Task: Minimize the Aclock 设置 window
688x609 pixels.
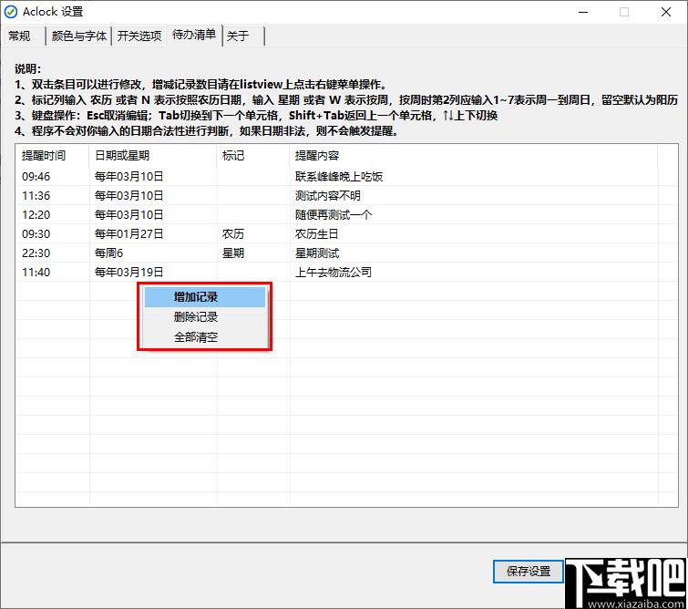Action: tap(583, 12)
